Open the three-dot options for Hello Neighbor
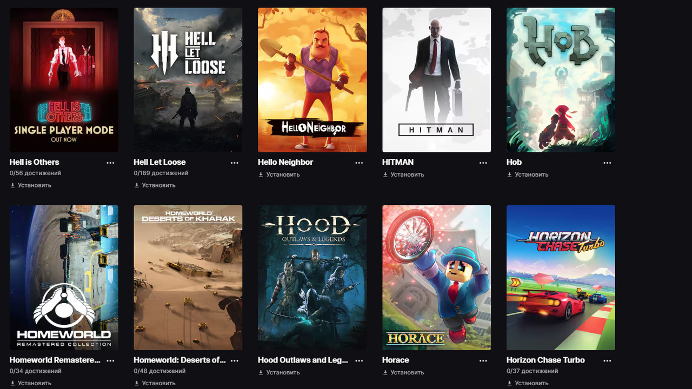692x389 pixels. [x=359, y=163]
